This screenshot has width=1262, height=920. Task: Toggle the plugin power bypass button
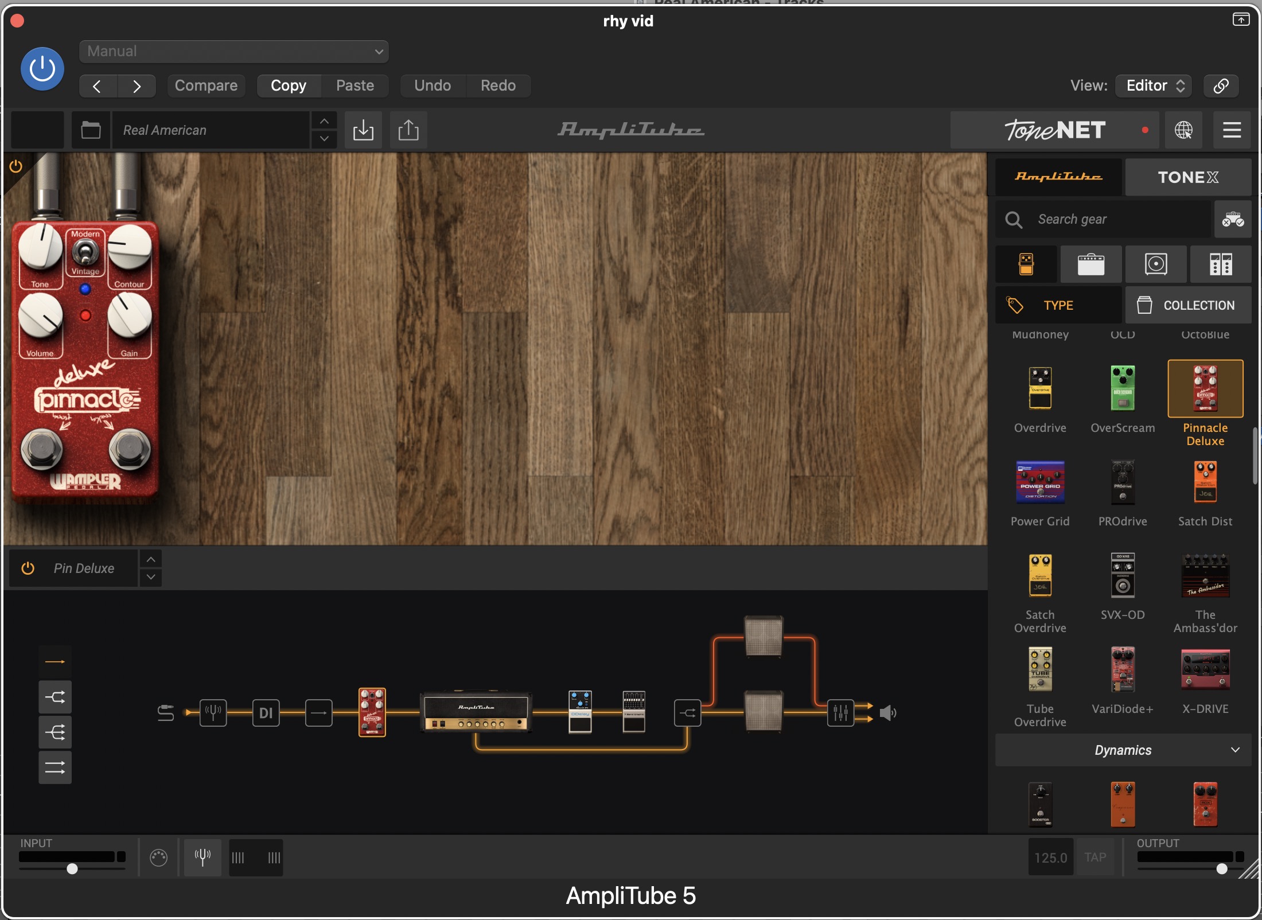42,69
